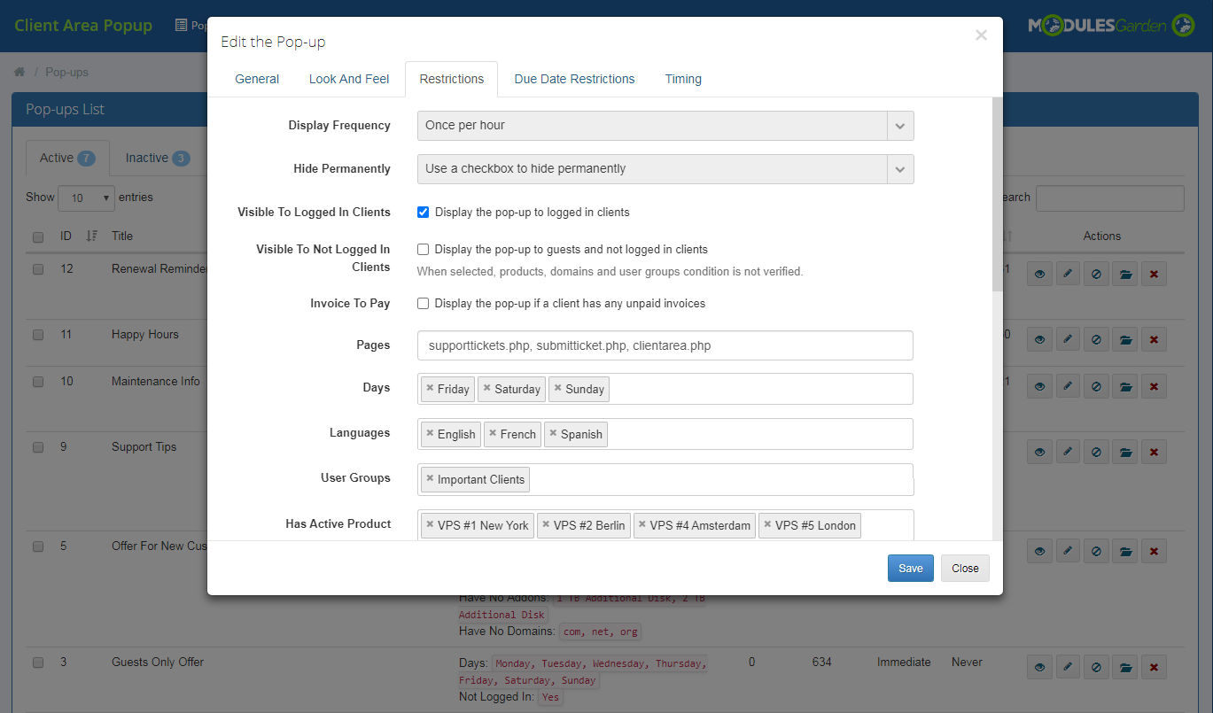Image resolution: width=1213 pixels, height=713 pixels.
Task: Preview the Renewal Reminder pop-up
Action: [x=1039, y=273]
